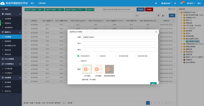Close the export file type dialog
The image size is (204, 106).
[x=156, y=32]
